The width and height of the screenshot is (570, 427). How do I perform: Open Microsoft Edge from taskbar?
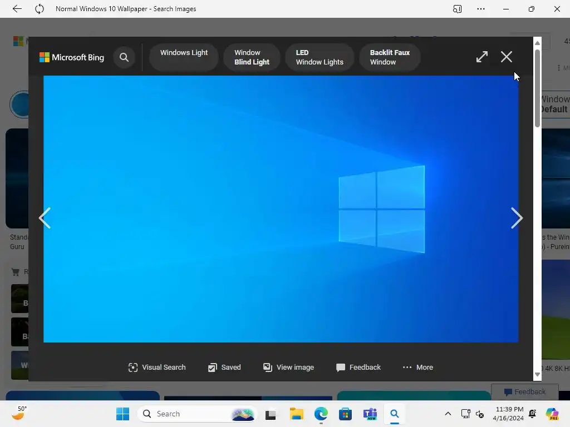321,414
